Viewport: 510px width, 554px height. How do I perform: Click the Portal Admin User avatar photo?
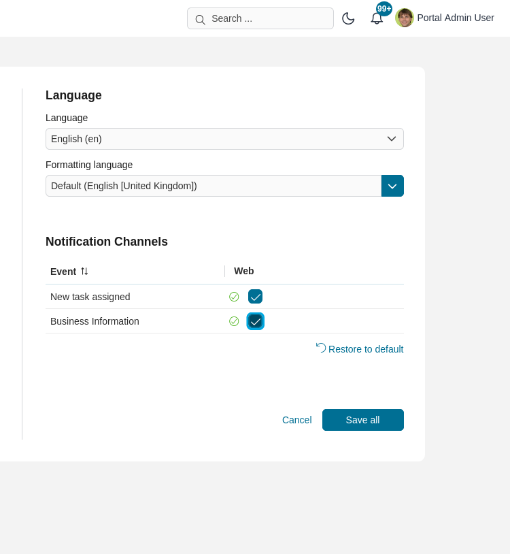click(405, 18)
